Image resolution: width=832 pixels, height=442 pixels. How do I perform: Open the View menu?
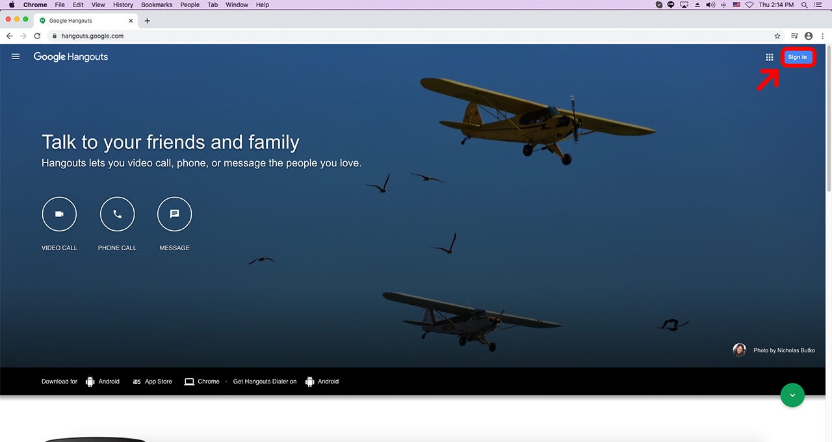pos(98,5)
